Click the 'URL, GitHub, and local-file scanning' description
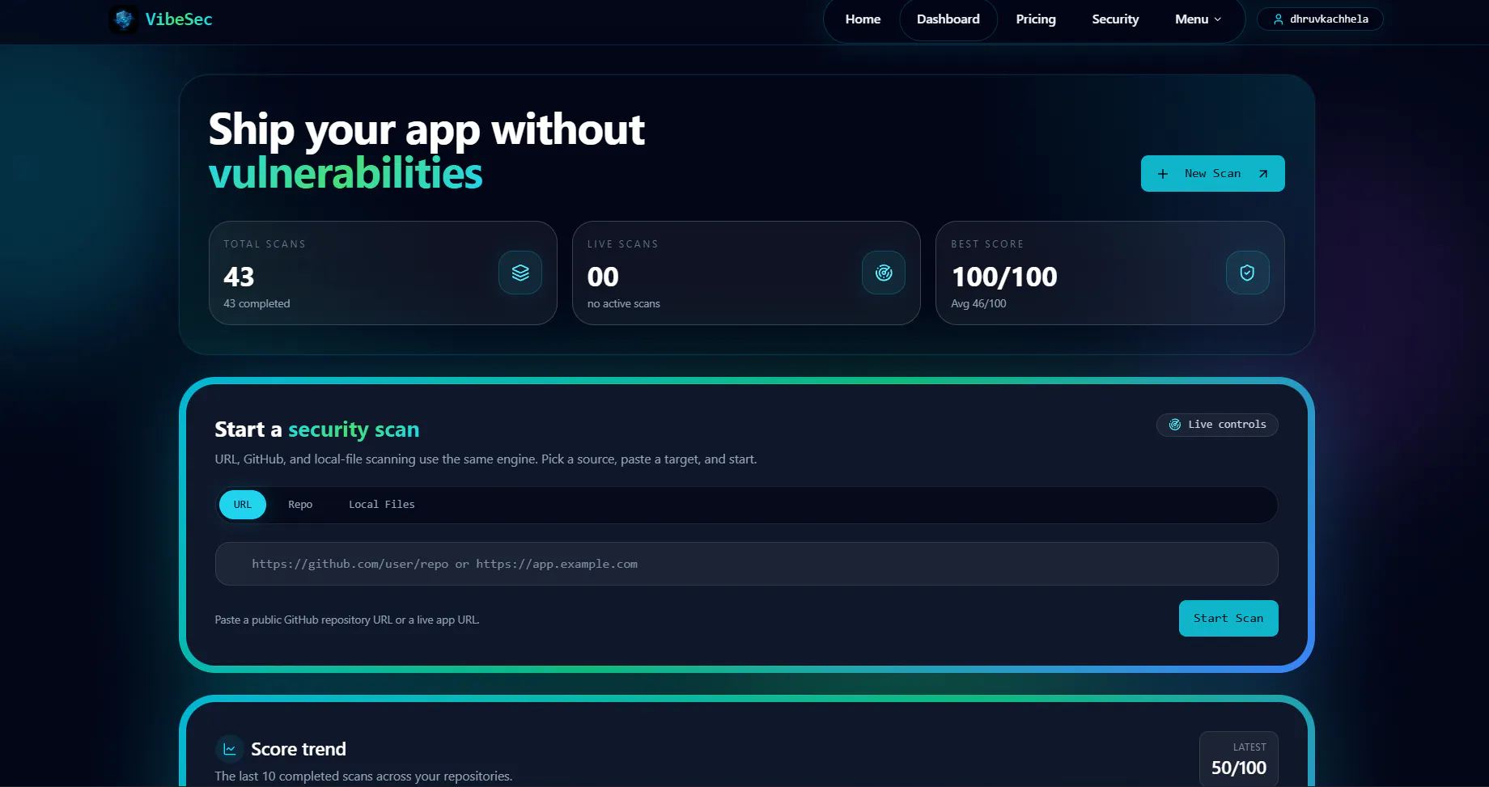This screenshot has width=1489, height=787. coord(486,459)
